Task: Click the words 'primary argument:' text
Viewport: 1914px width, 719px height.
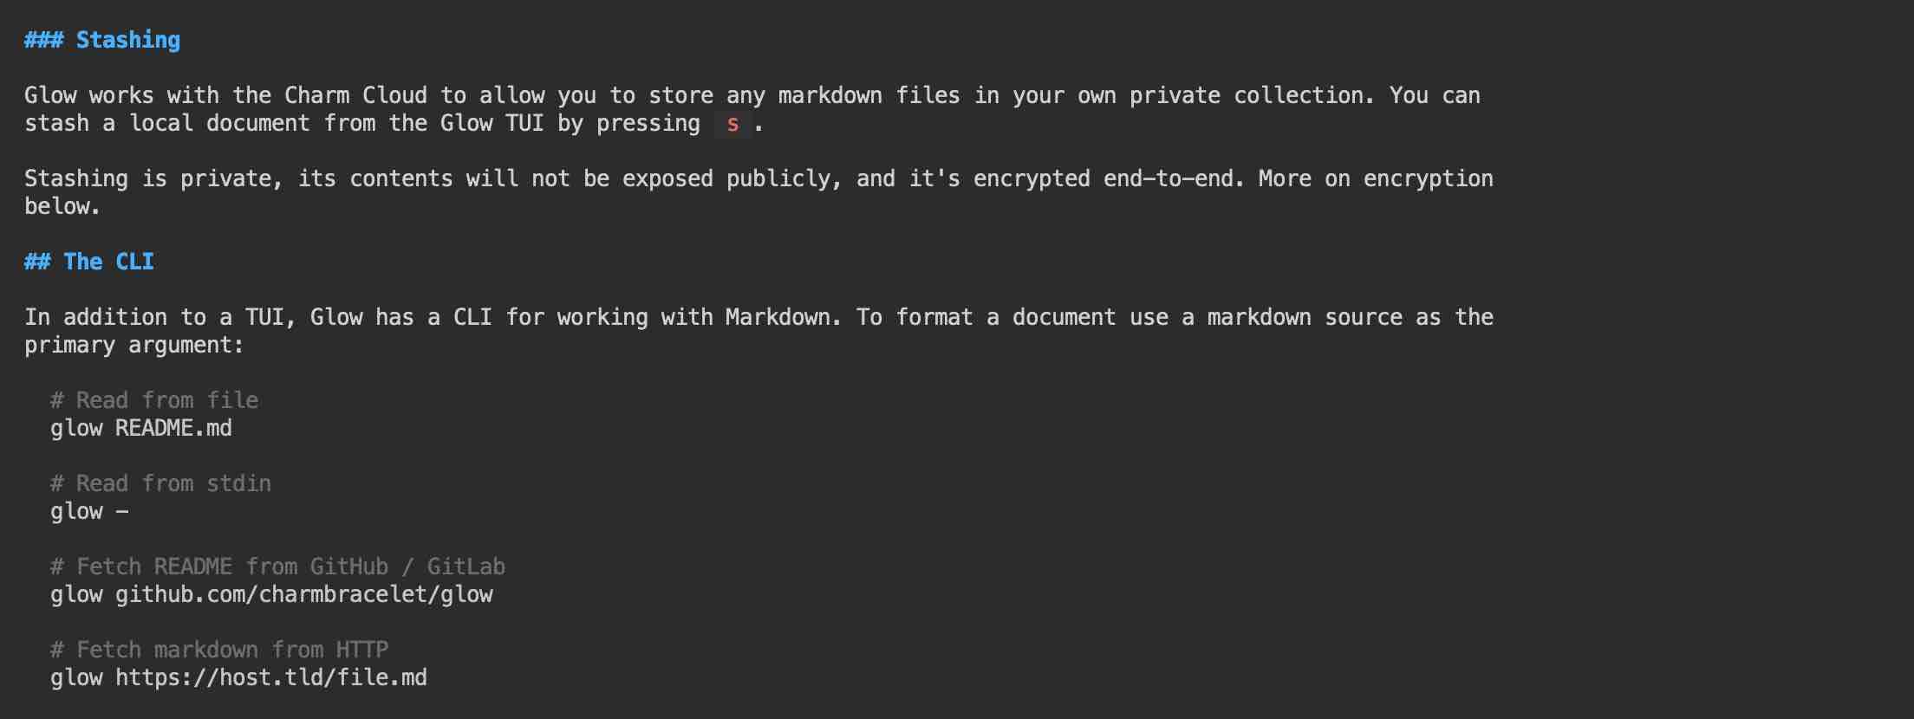Action: (x=134, y=345)
